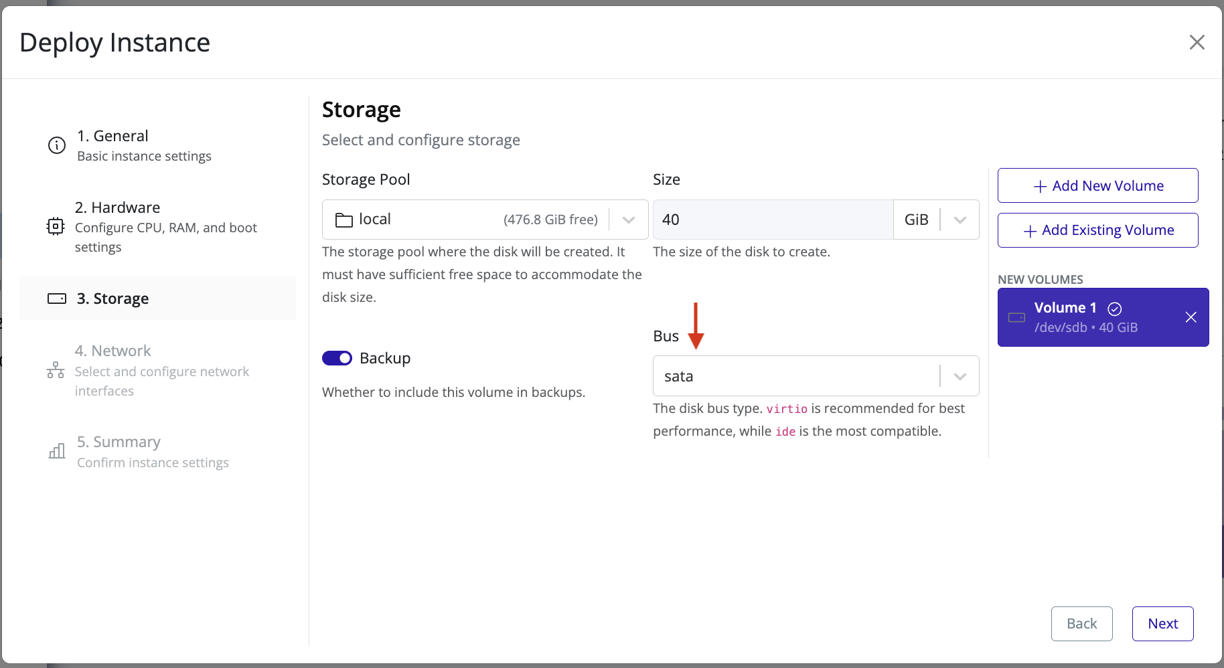Click 'Whether to include this volume in backups.' text
The image size is (1224, 668).
(x=453, y=392)
